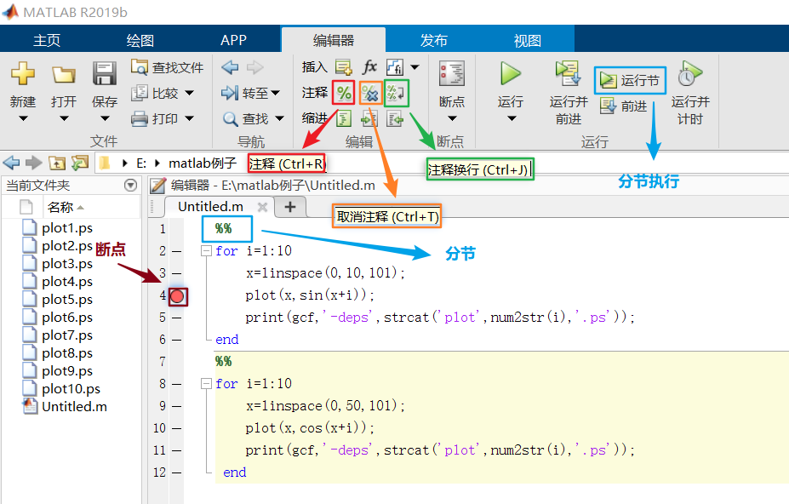Select the Editor (编辑器) tab

[333, 40]
